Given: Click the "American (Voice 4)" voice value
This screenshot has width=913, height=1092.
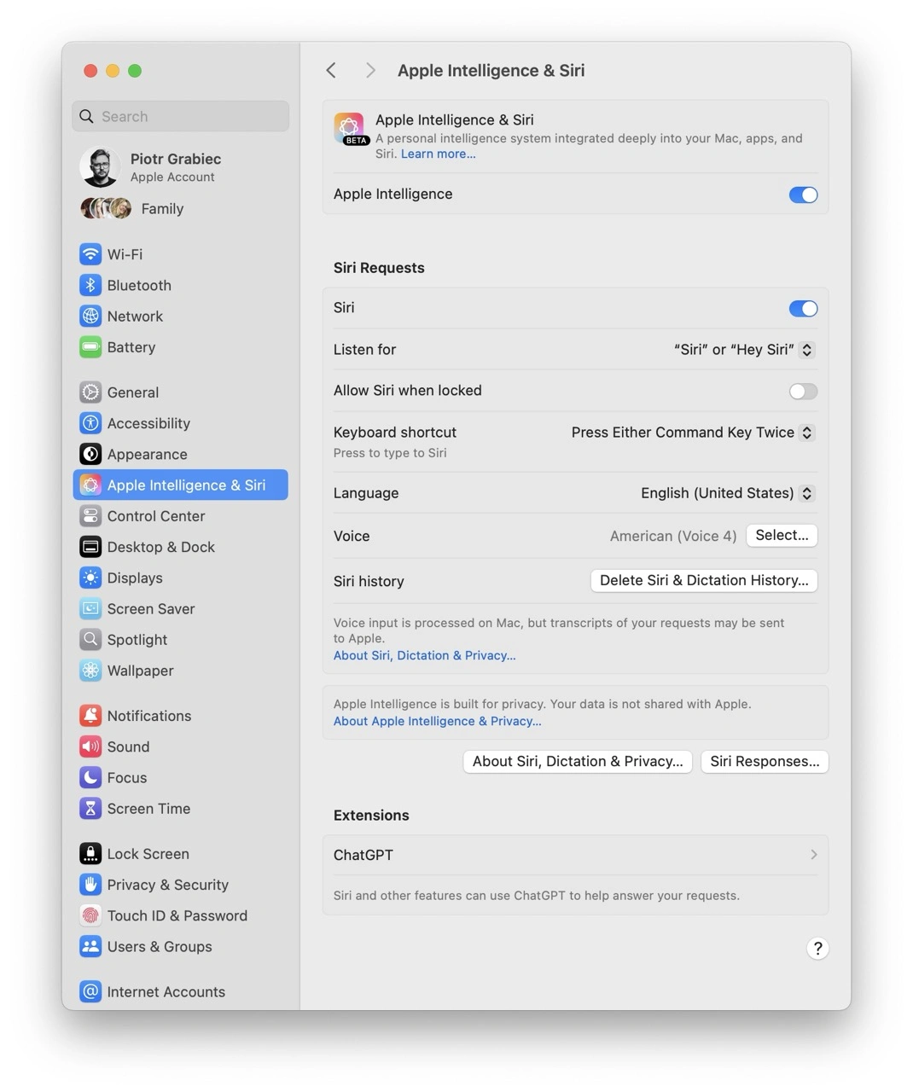Looking at the screenshot, I should (673, 536).
